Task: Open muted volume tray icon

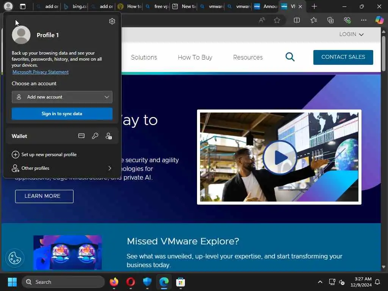Action: [x=342, y=282]
